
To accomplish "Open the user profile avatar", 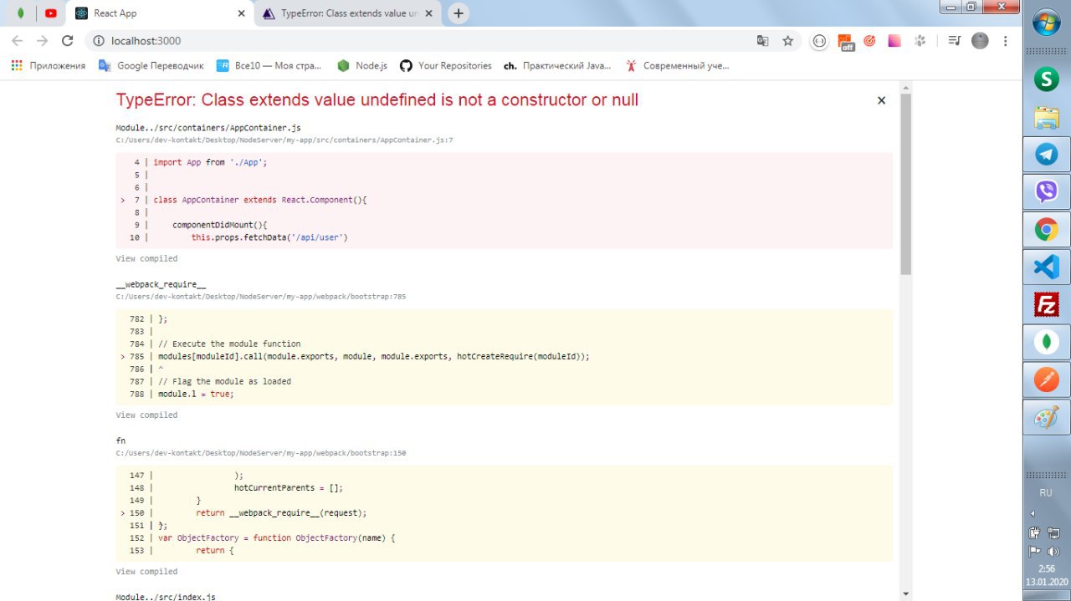I will pos(980,41).
